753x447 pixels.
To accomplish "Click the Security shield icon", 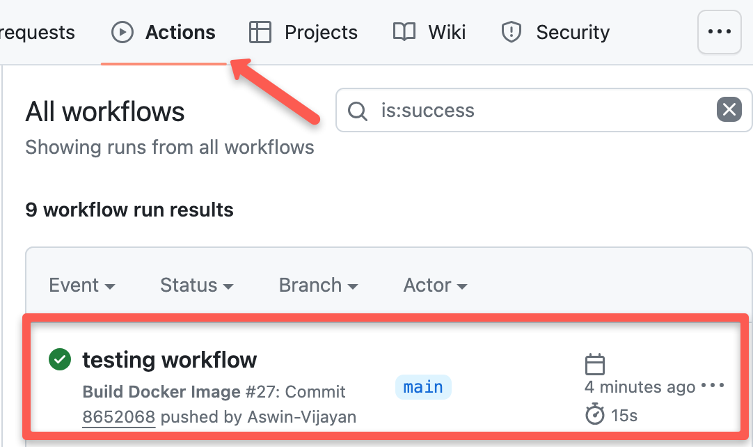I will [510, 31].
